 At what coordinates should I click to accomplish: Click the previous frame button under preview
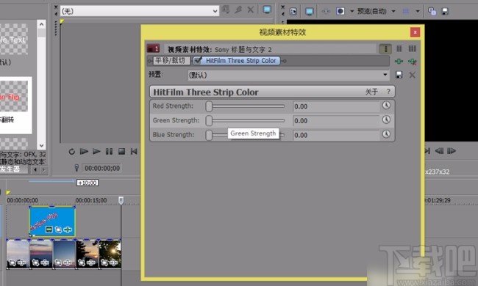coord(439,151)
